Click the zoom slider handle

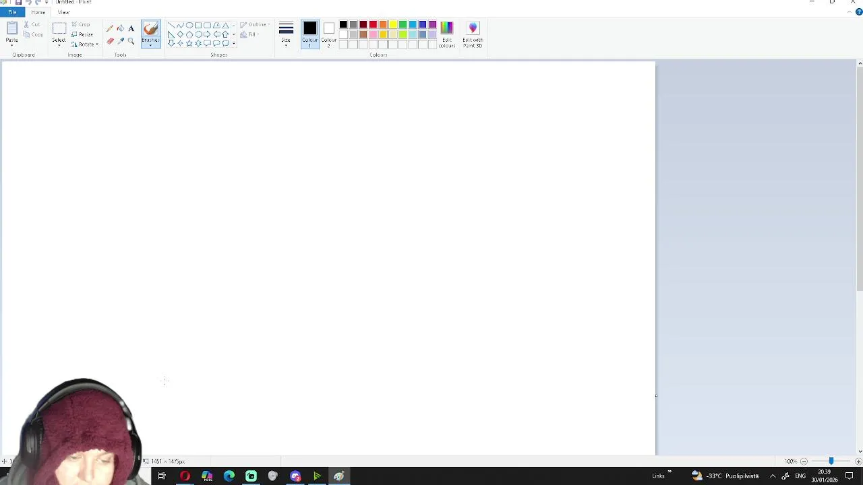coord(831,461)
